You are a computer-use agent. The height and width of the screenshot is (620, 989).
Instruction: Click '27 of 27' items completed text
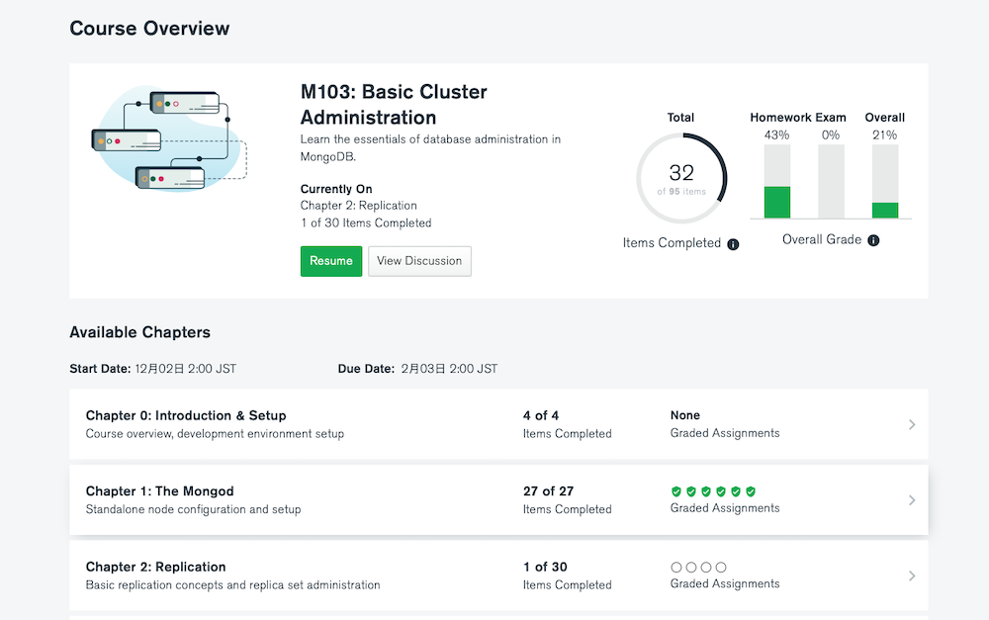coord(548,491)
